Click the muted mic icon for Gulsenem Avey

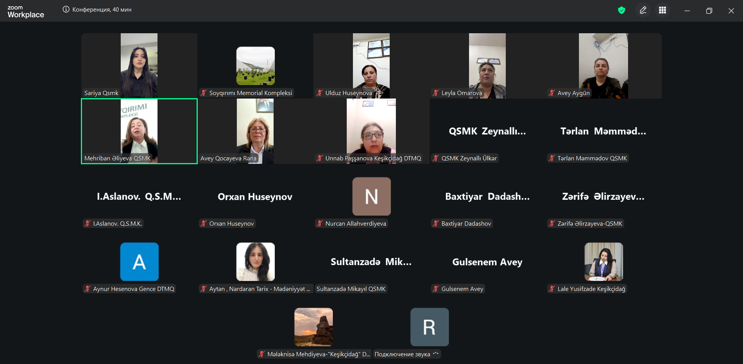pyautogui.click(x=436, y=289)
